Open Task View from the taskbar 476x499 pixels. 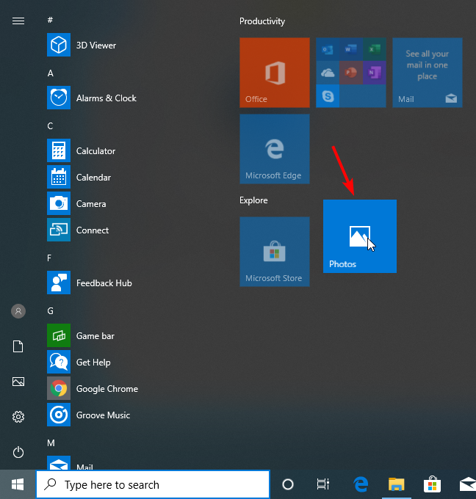(322, 484)
